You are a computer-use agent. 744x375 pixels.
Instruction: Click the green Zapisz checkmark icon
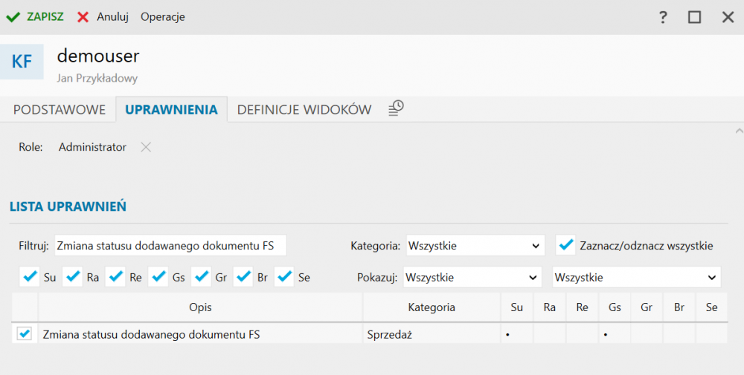(x=13, y=16)
